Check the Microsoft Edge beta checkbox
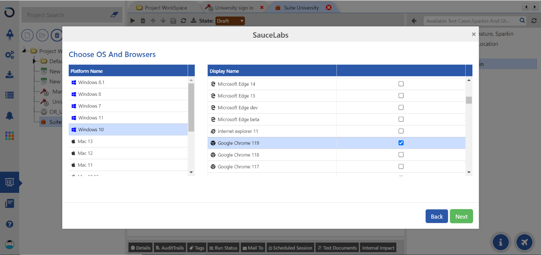 401,119
